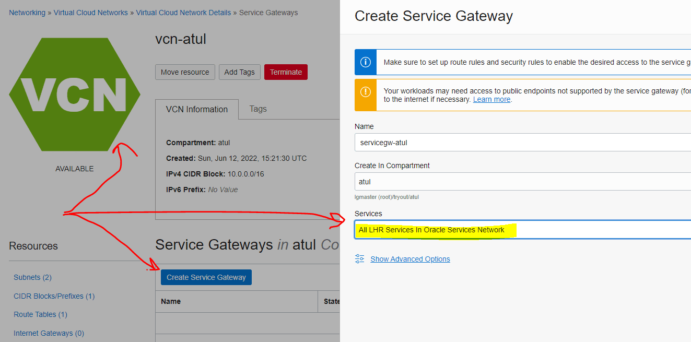The image size is (691, 342).
Task: Switch to the Tags tab
Action: pos(258,109)
